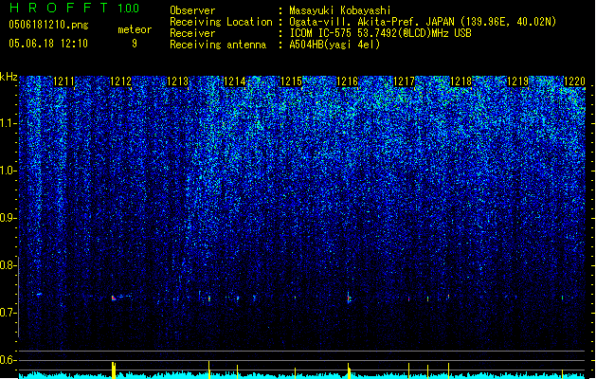The image size is (596, 379).
Task: Click the date stamp 05.06.18 12:10
Action: [48, 44]
